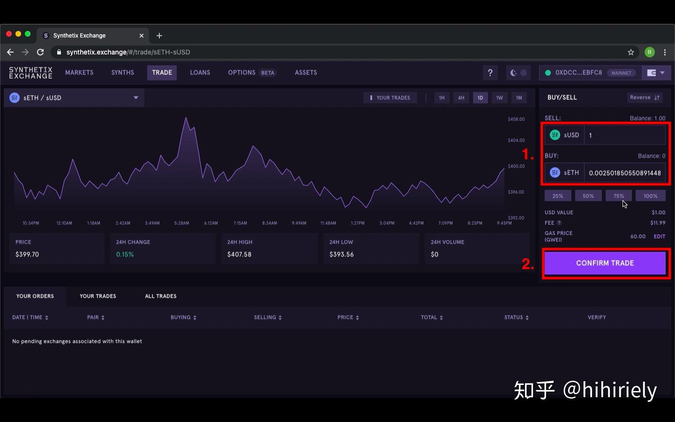Open Chrome three-dot menu
Viewport: 675px width, 422px height.
(665, 52)
